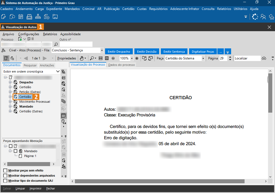Click the Digitalizar Peças button
Screen dimensions: 275x193
click(x=203, y=52)
